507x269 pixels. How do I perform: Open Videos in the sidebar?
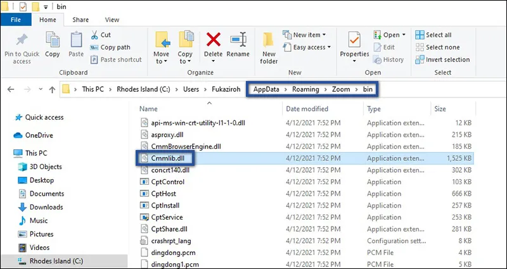click(34, 247)
